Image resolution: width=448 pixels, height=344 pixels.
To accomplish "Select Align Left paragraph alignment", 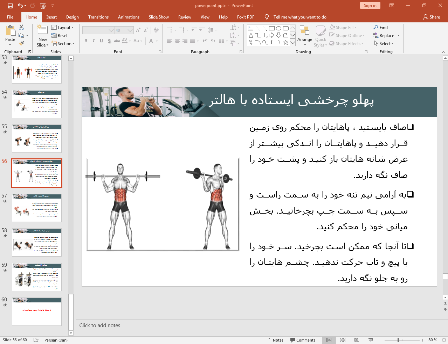I will [x=170, y=41].
